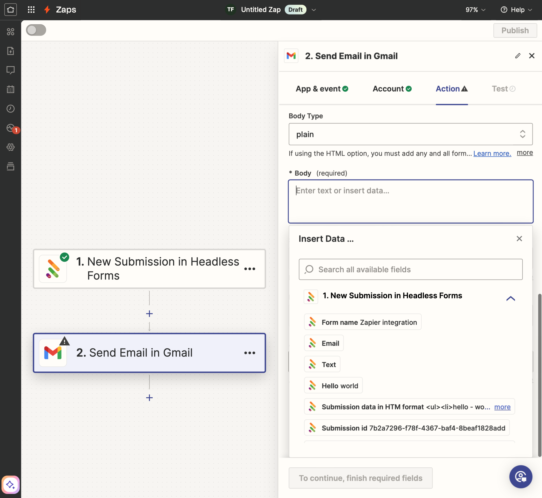Click the Headless Forms trigger icon
This screenshot has height=498, width=542.
[x=53, y=268]
